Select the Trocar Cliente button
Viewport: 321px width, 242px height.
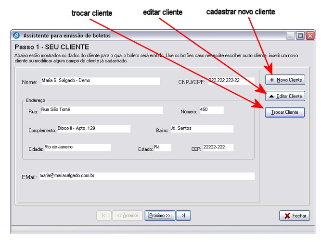coord(285,112)
